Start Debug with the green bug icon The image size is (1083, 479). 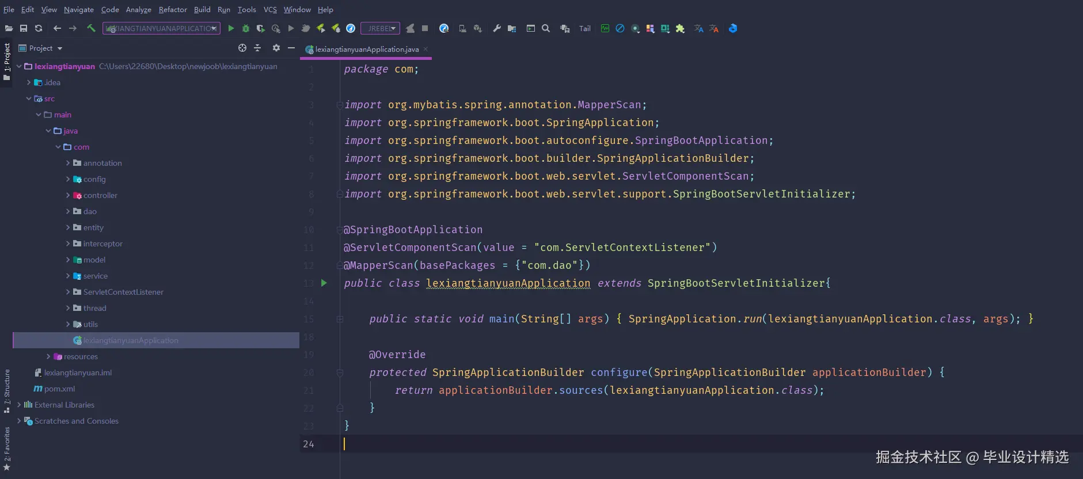coord(246,28)
